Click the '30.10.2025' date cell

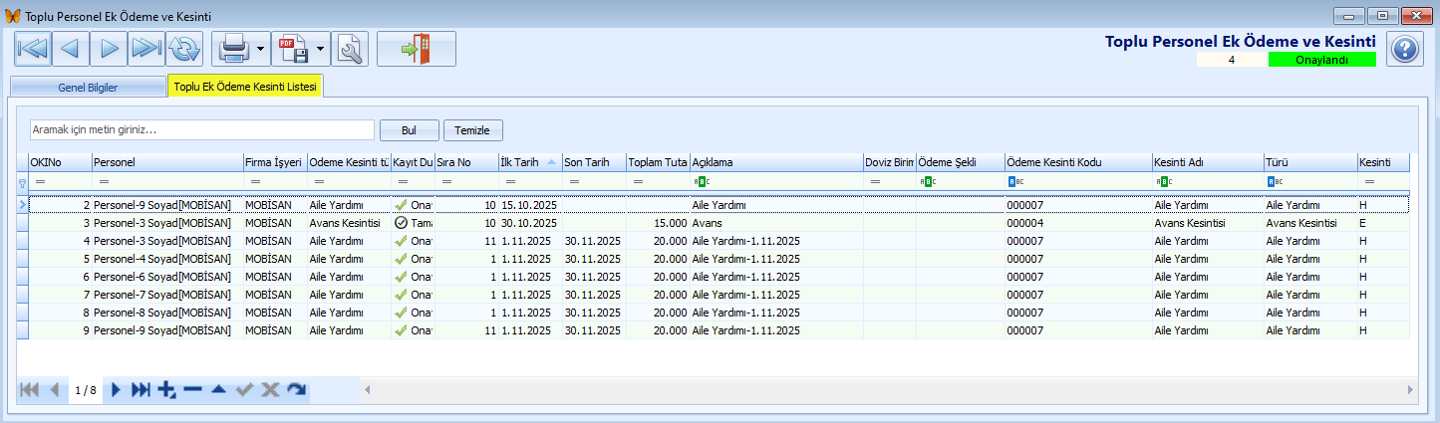[529, 223]
